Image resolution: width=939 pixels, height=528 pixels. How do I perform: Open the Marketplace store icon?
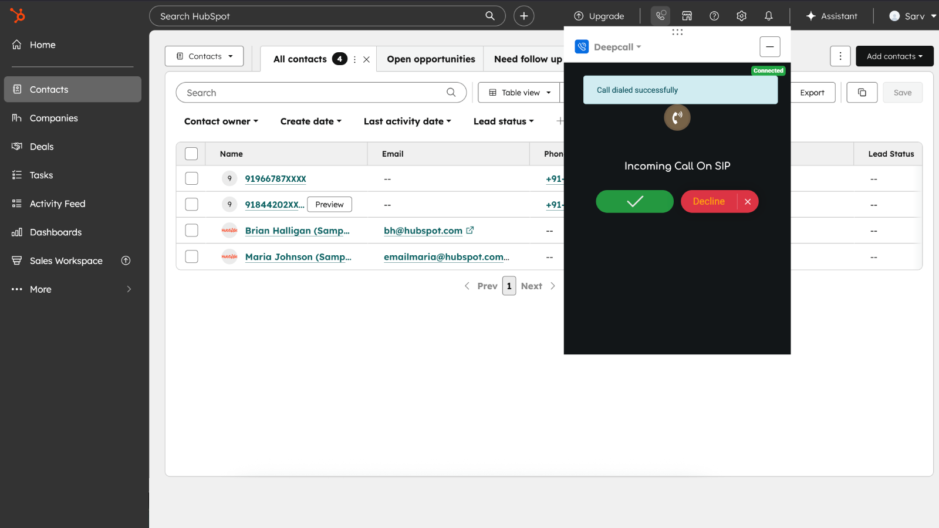tap(687, 16)
